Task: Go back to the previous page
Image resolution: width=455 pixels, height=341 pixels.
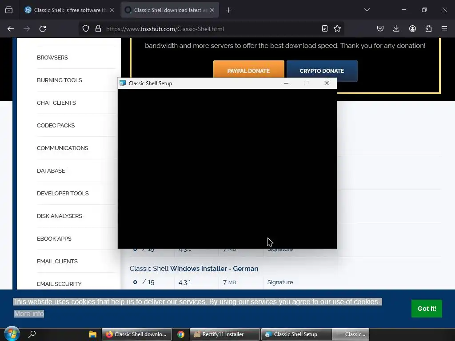Action: pos(11,29)
